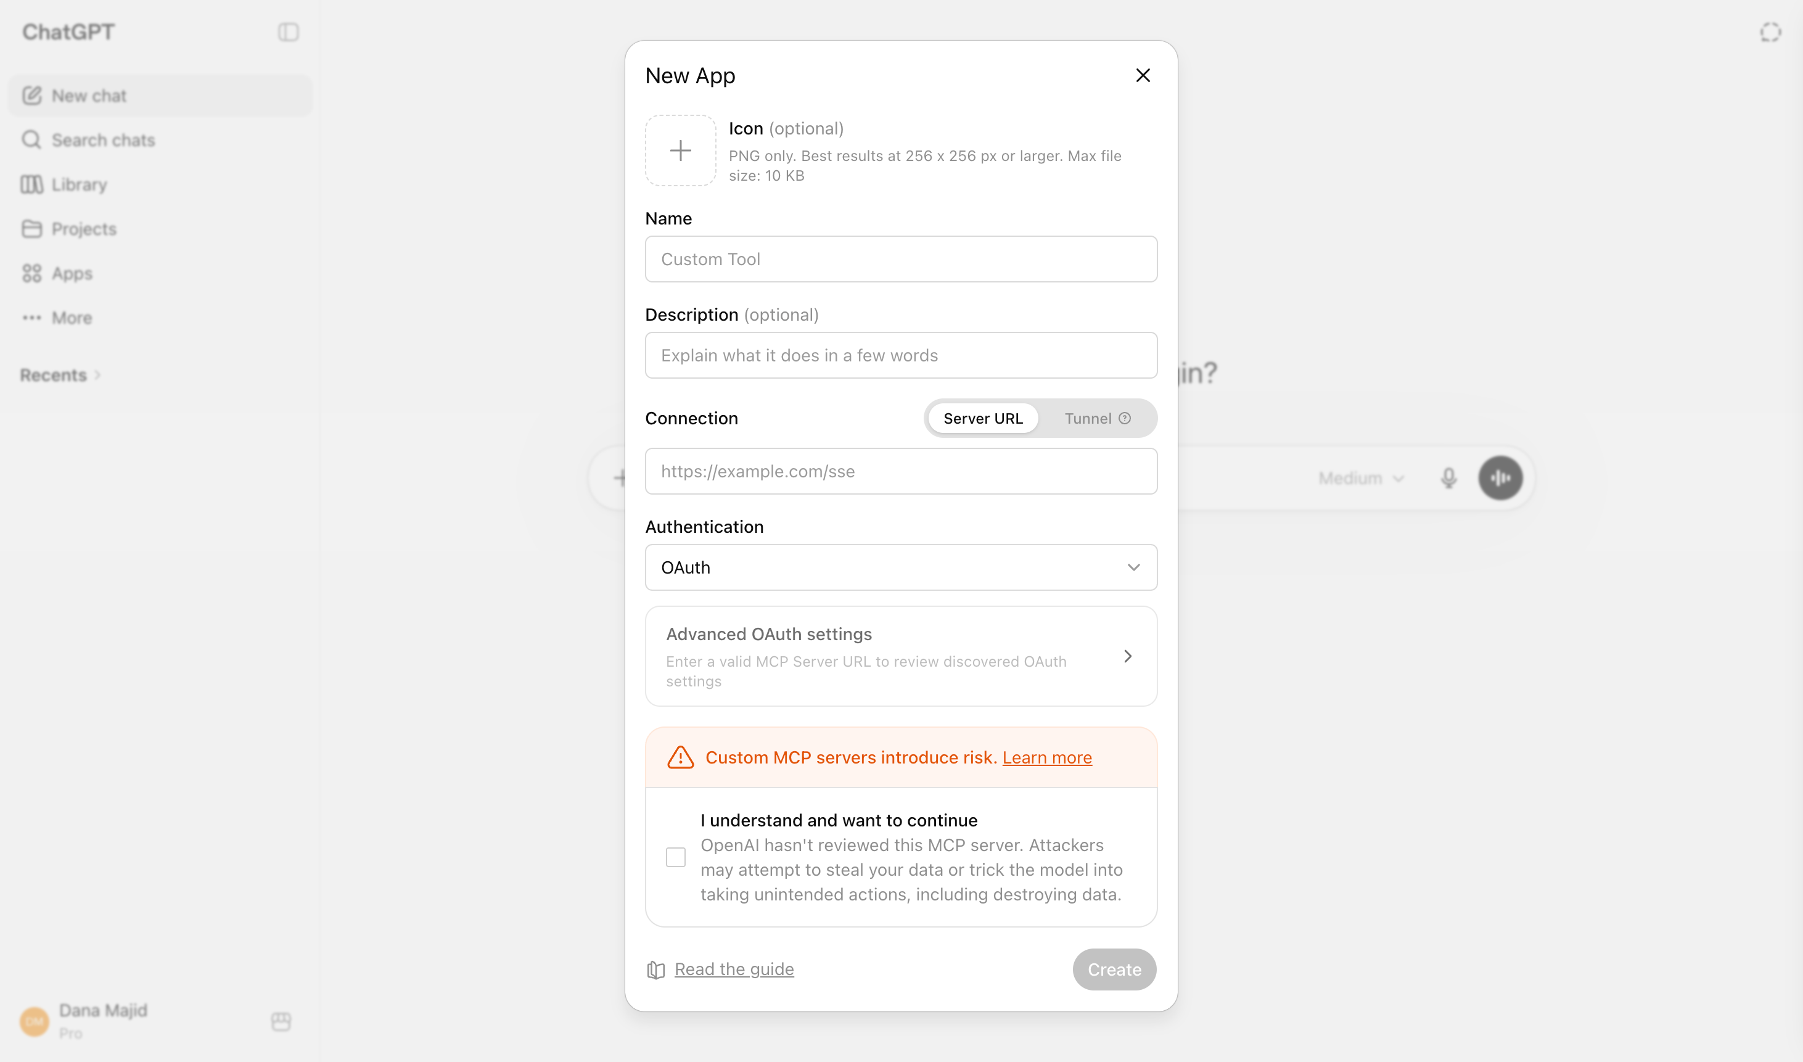
Task: Click Dana Majid avatar circle
Action: (35, 1021)
